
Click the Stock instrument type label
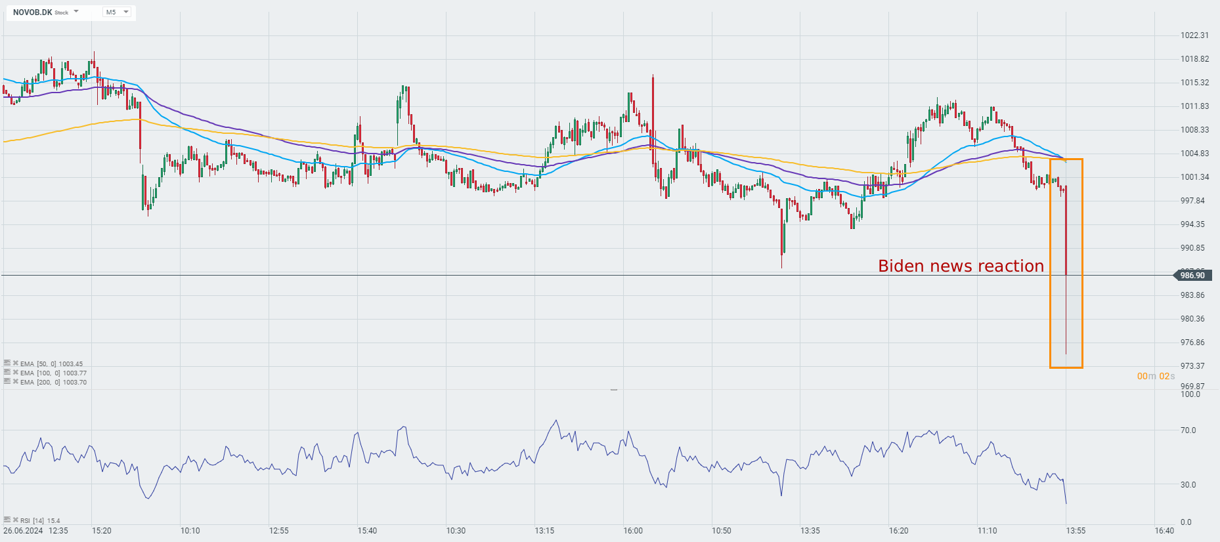[x=62, y=12]
